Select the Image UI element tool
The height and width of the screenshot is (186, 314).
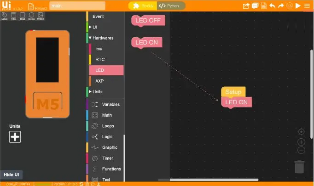41,16
